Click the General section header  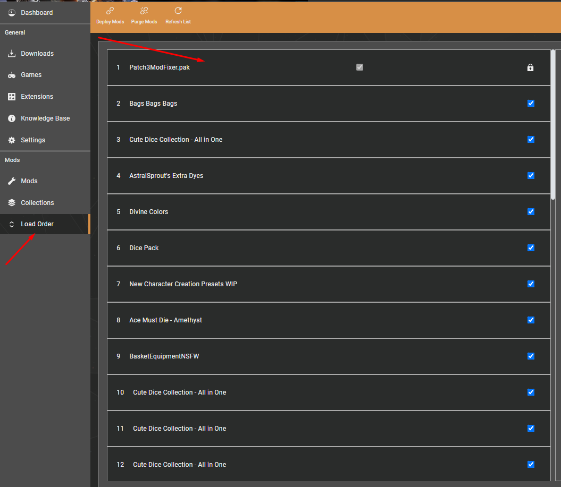pyautogui.click(x=15, y=32)
